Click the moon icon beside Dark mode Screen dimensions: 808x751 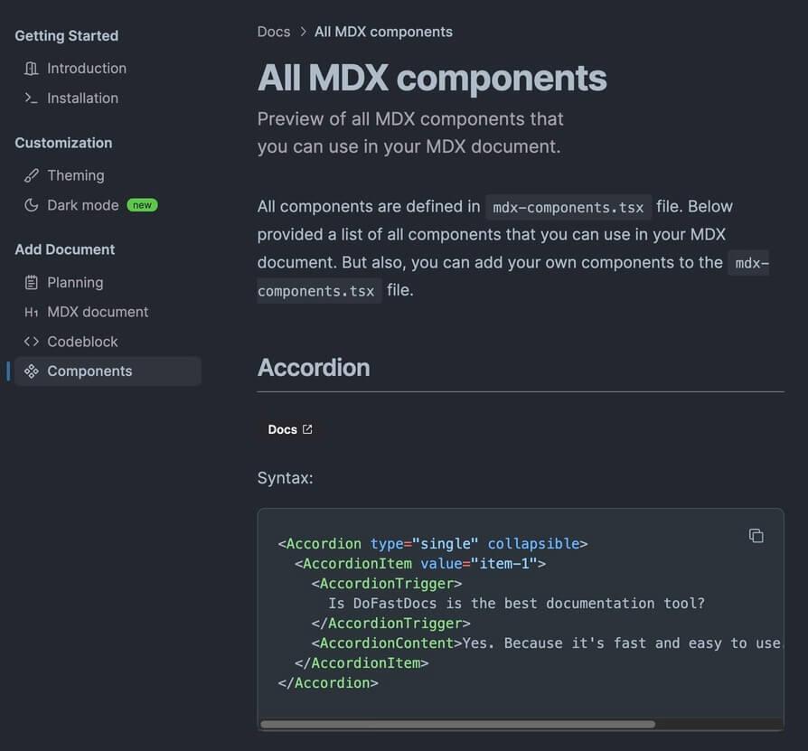32,205
